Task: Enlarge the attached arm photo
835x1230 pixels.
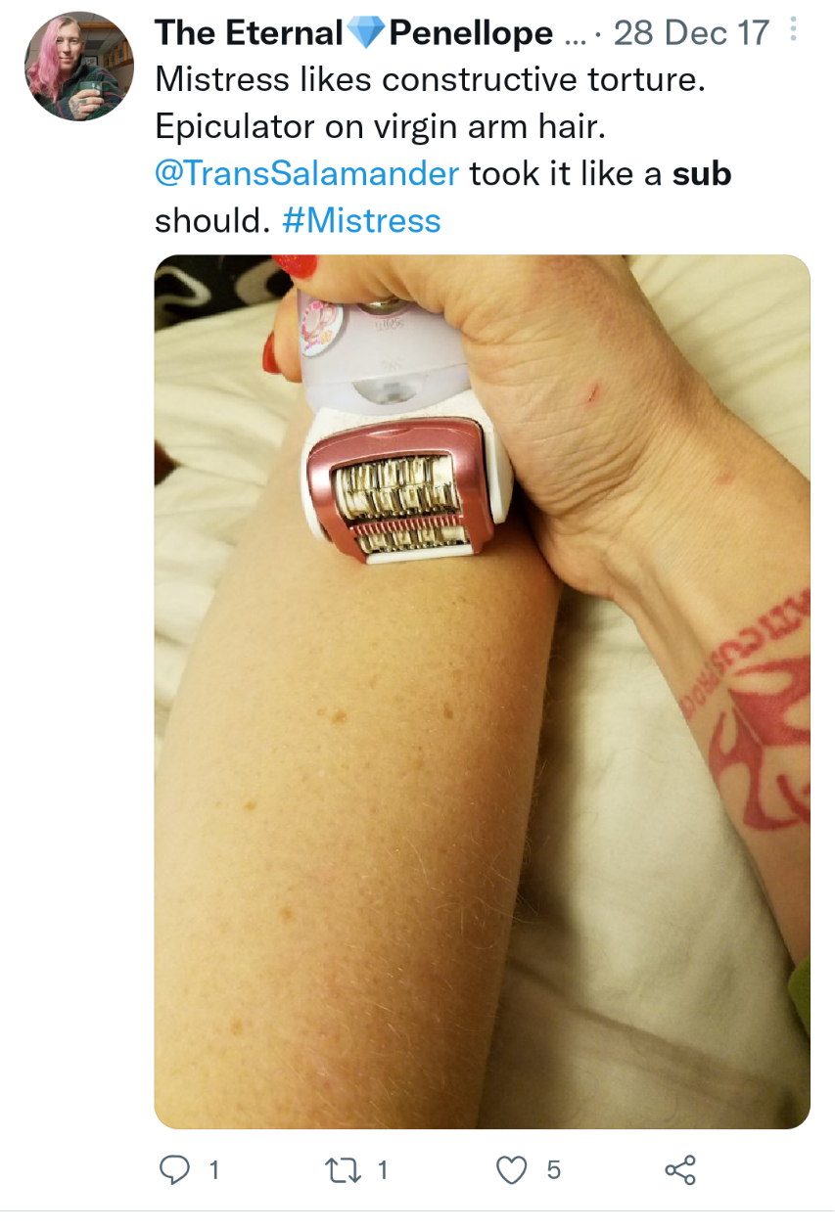Action: tap(483, 691)
